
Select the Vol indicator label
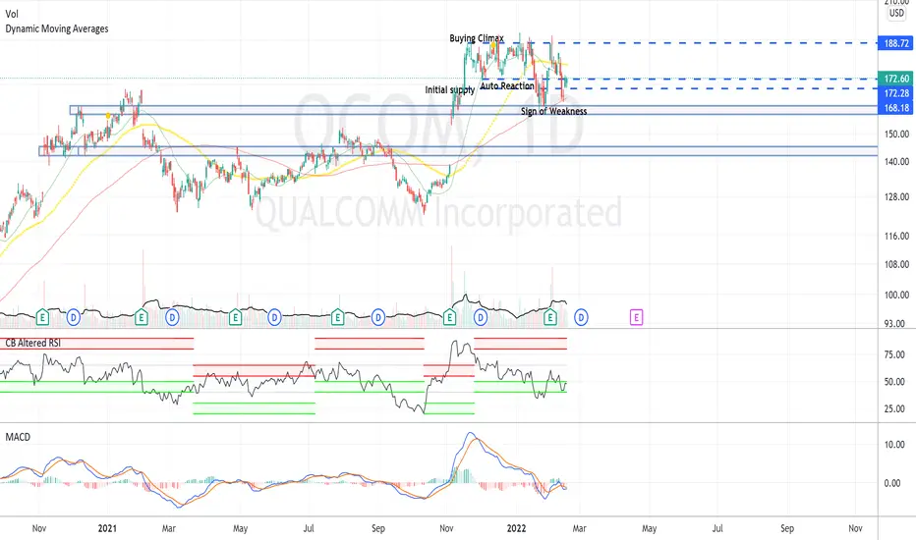pyautogui.click(x=12, y=14)
